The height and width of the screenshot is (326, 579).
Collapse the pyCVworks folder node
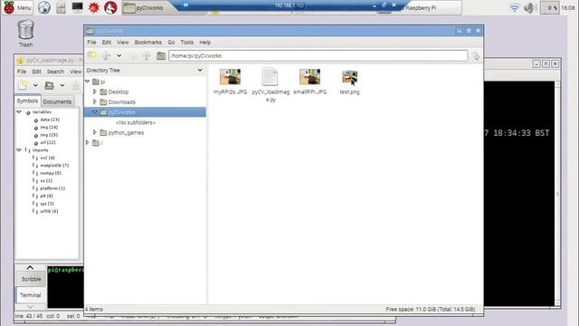pos(95,111)
